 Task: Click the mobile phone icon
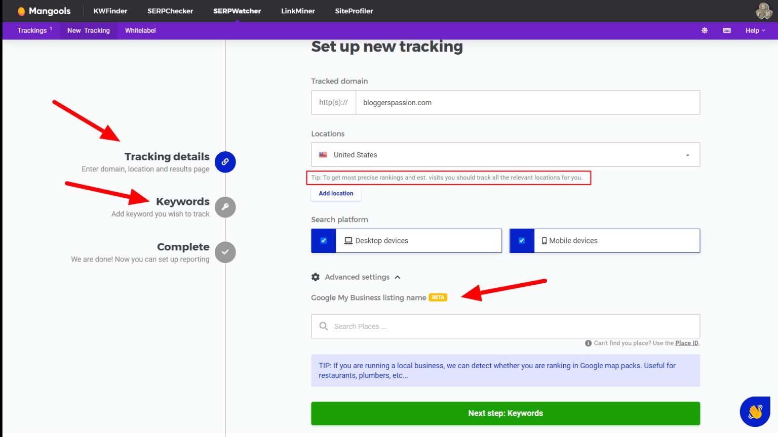pyautogui.click(x=544, y=241)
